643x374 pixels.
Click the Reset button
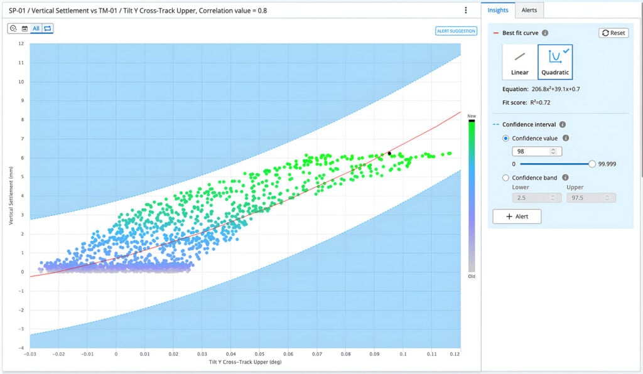click(x=613, y=33)
